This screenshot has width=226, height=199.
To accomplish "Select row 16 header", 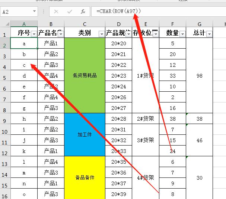I will point(5,194).
